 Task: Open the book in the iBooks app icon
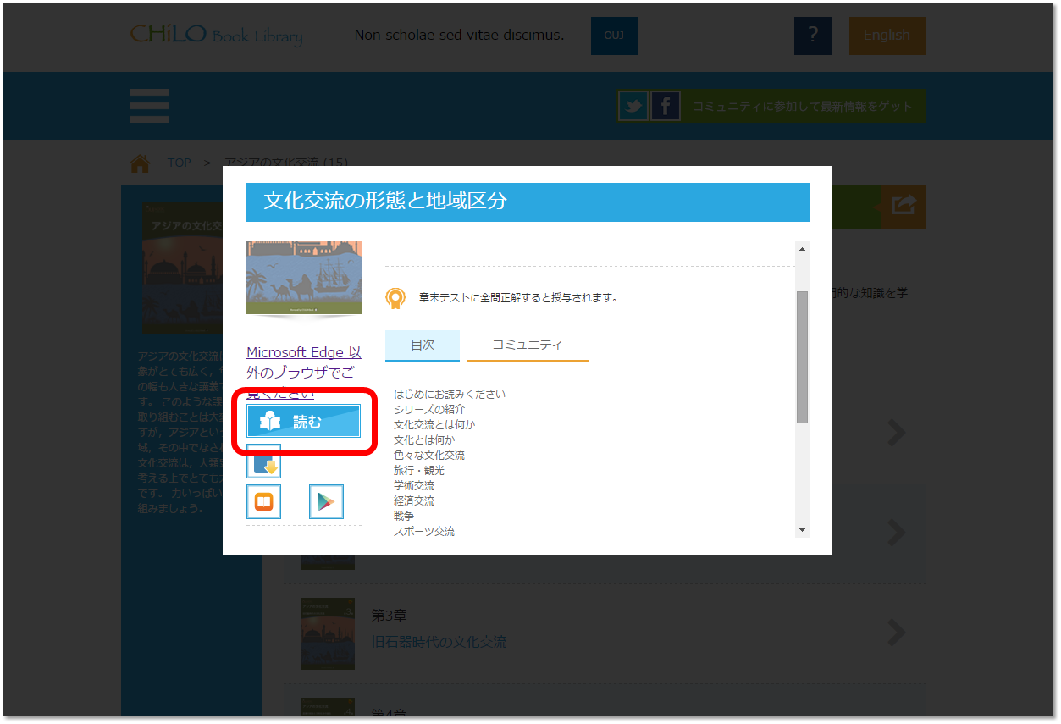coord(263,502)
